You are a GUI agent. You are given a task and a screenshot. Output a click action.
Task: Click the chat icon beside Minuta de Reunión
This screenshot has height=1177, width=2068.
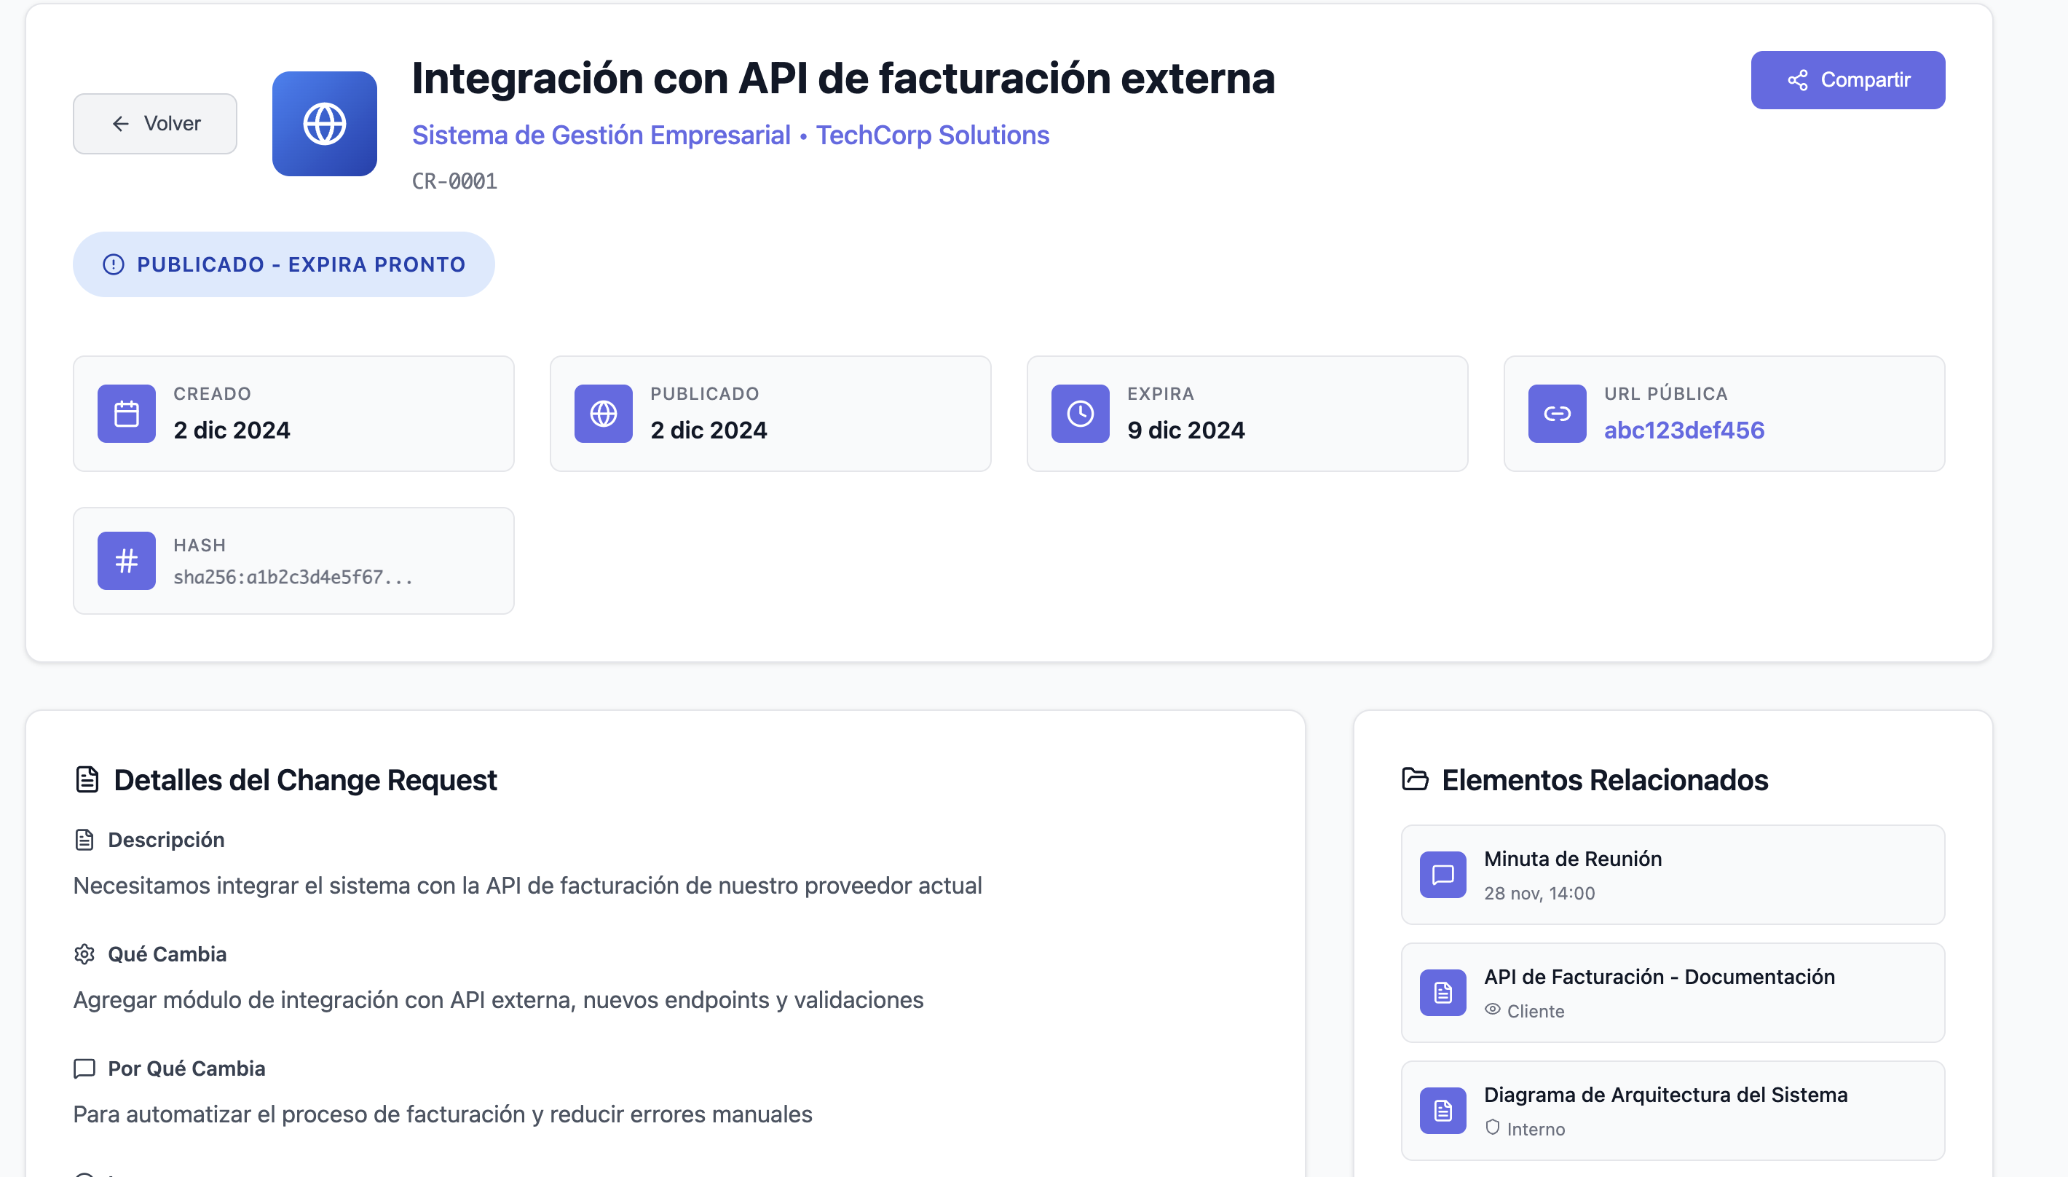pyautogui.click(x=1443, y=875)
